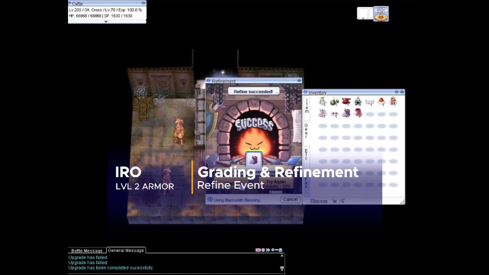Click the Blacksmith Blessing info icon
Screen dimensions: 489x275
[210, 199]
